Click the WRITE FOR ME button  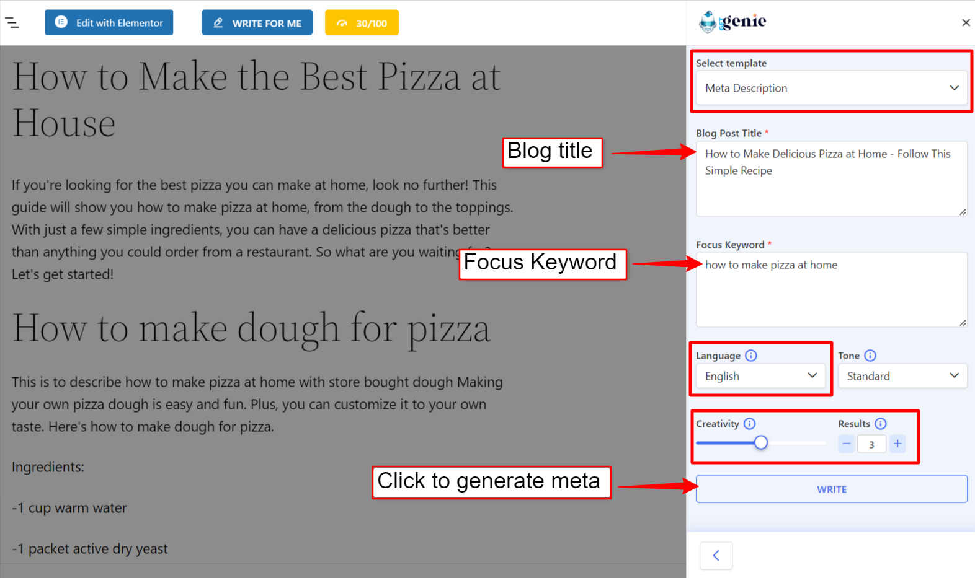pyautogui.click(x=257, y=23)
